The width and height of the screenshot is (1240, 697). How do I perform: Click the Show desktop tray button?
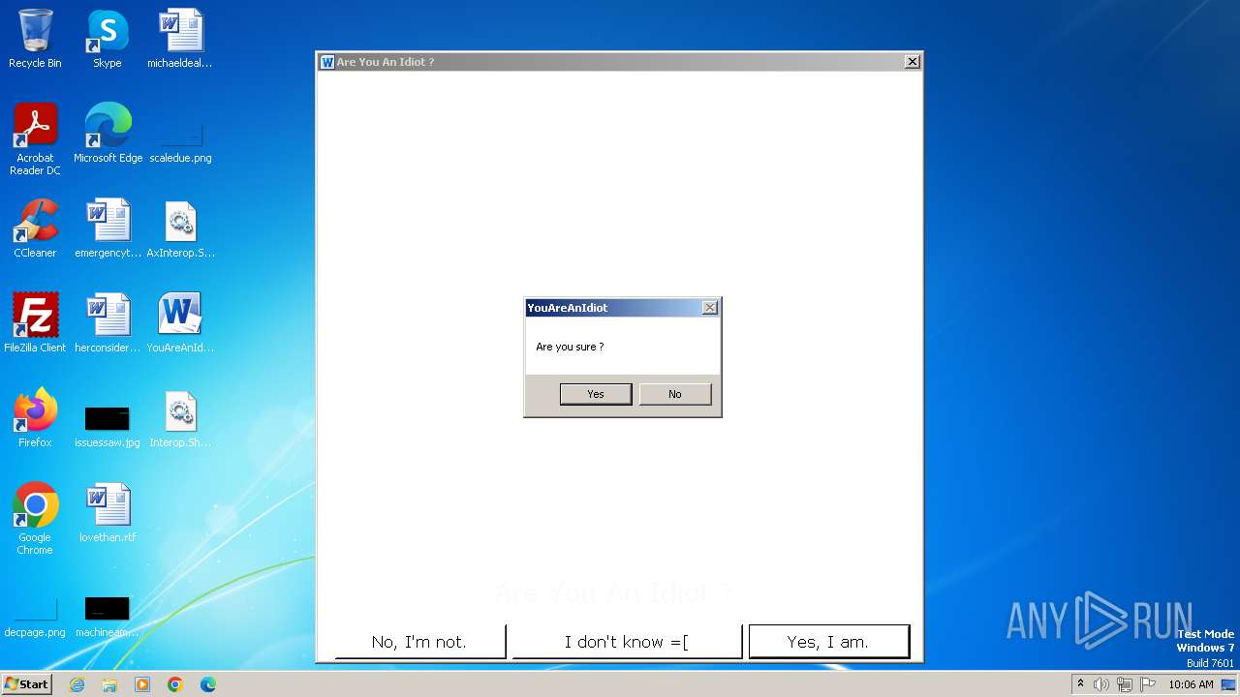(1229, 684)
